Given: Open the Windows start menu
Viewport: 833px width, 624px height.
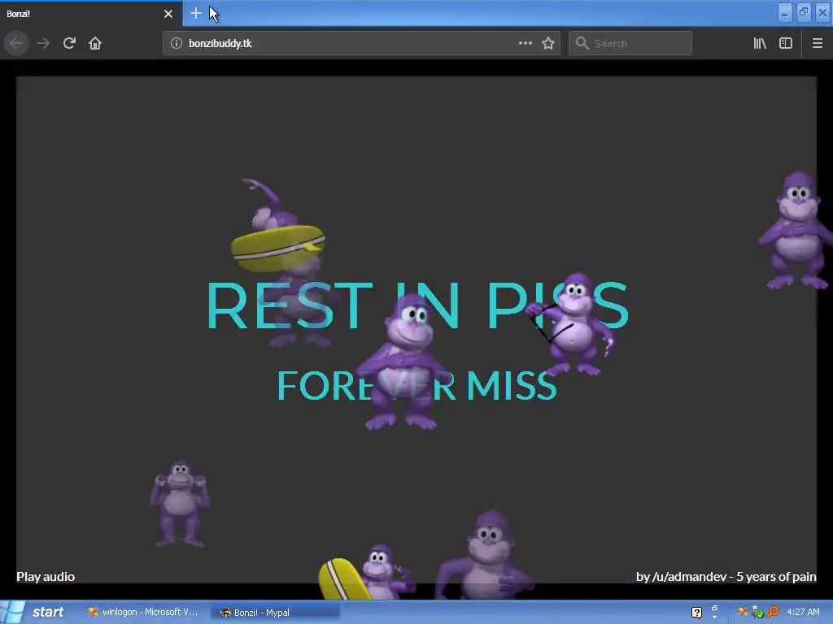Looking at the screenshot, I should (x=36, y=613).
